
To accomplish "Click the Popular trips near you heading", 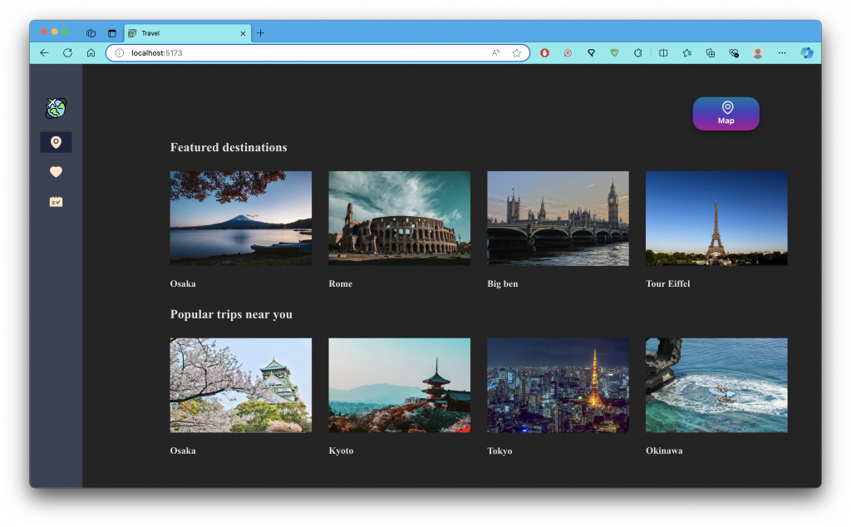I will click(231, 314).
